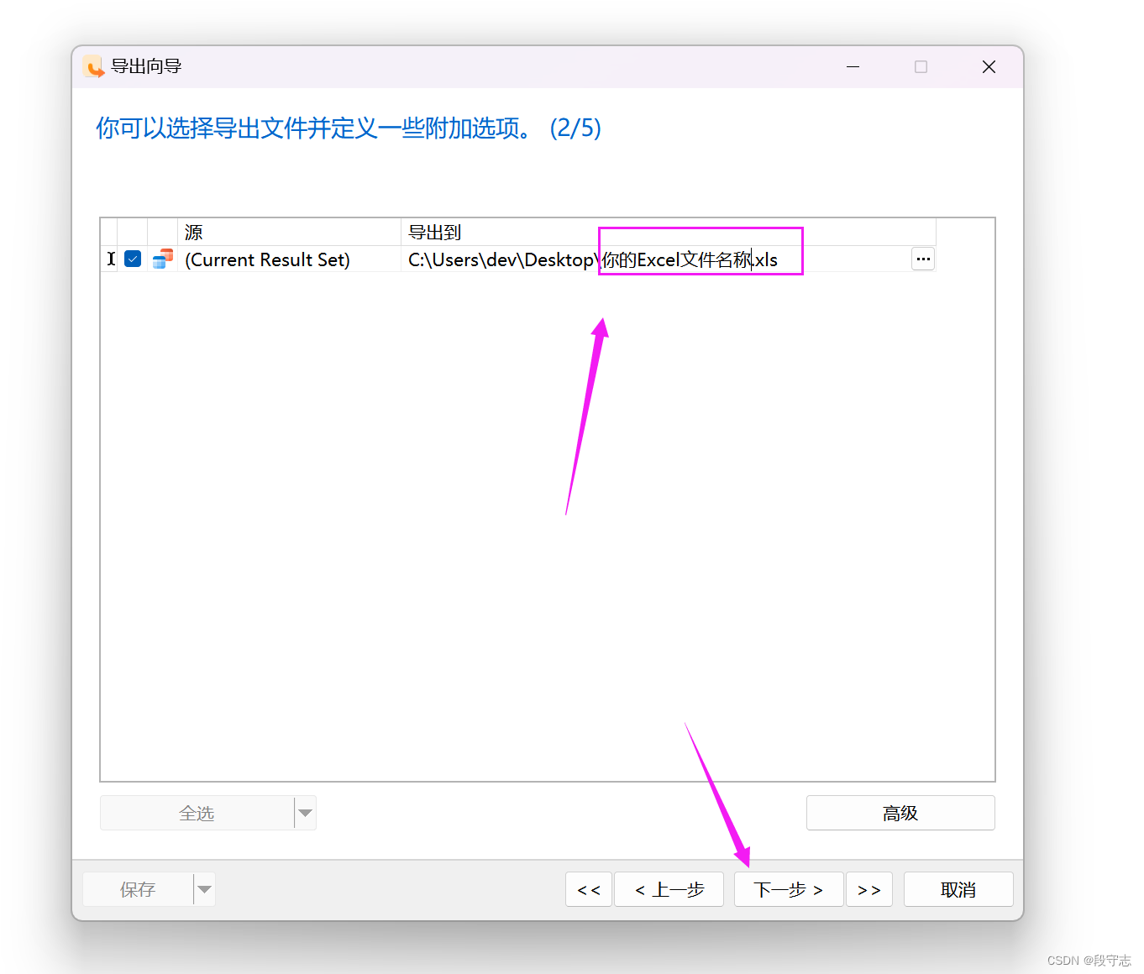Viewport: 1144px width, 974px height.
Task: Click the export path input field
Action: pyautogui.click(x=655, y=259)
